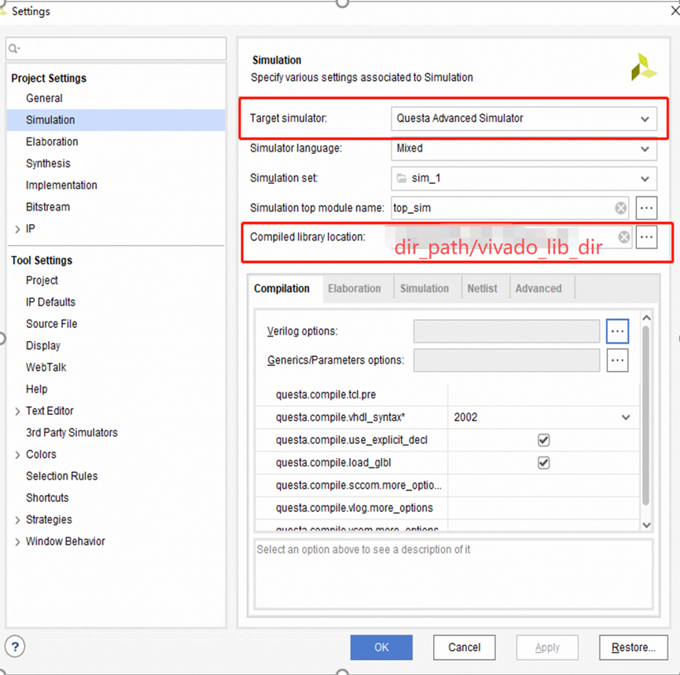Click the Verilog options text field

506,332
